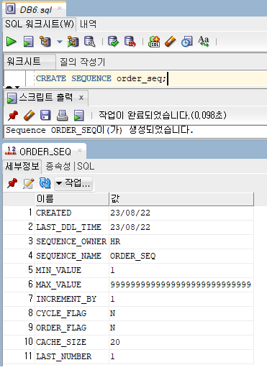This screenshot has width=267, height=370.
Task: Select the CYCLE_FLAG row
Action: click(129, 313)
